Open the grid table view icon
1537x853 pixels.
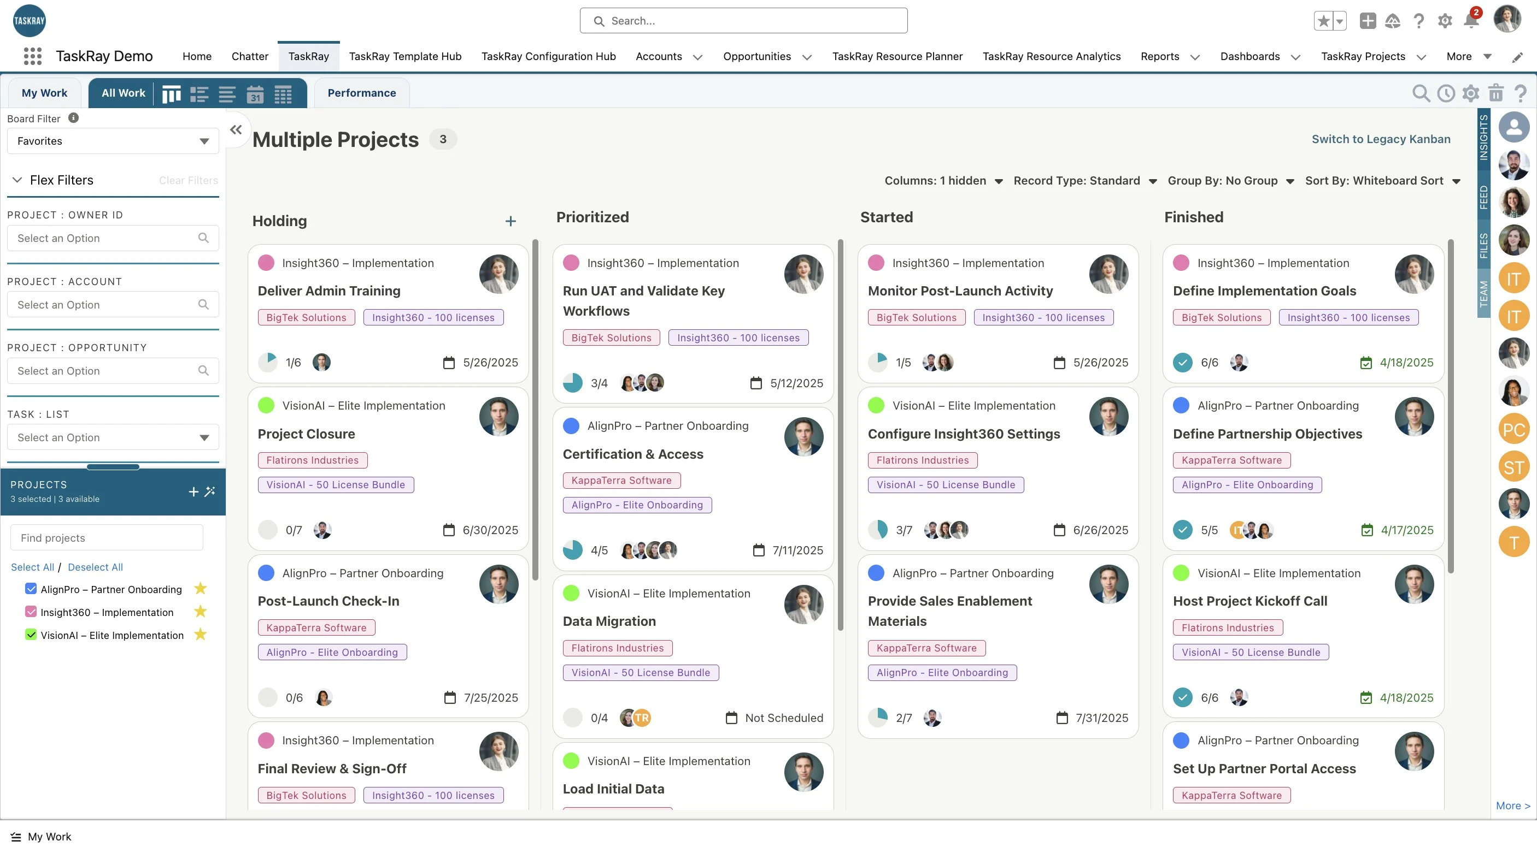tap(283, 93)
